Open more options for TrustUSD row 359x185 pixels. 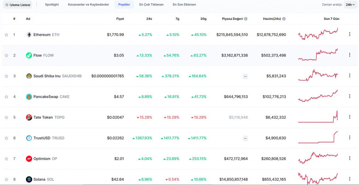(x=350, y=138)
